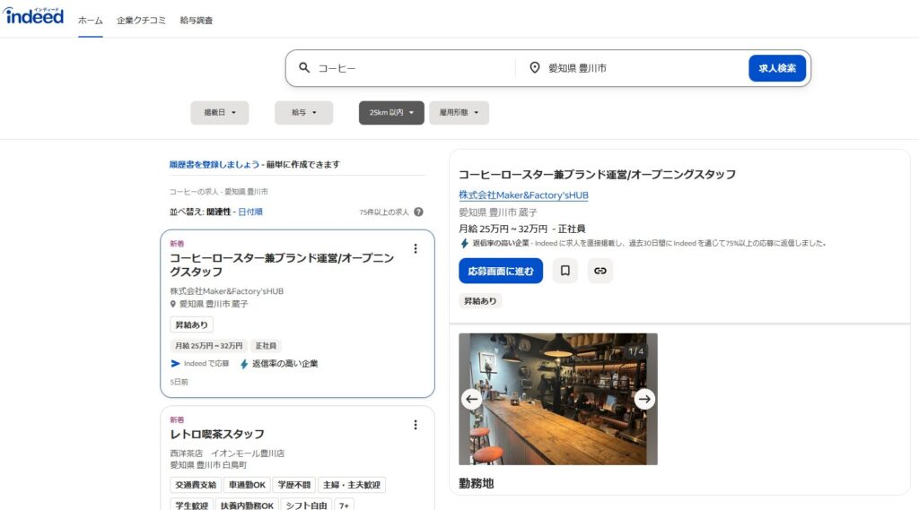The width and height of the screenshot is (919, 510).
Task: Expand the 掲載日 filter dropdown
Action: (x=219, y=113)
